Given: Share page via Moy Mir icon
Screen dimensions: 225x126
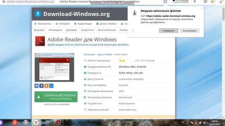Looking at the screenshot, I should [x=51, y=86].
